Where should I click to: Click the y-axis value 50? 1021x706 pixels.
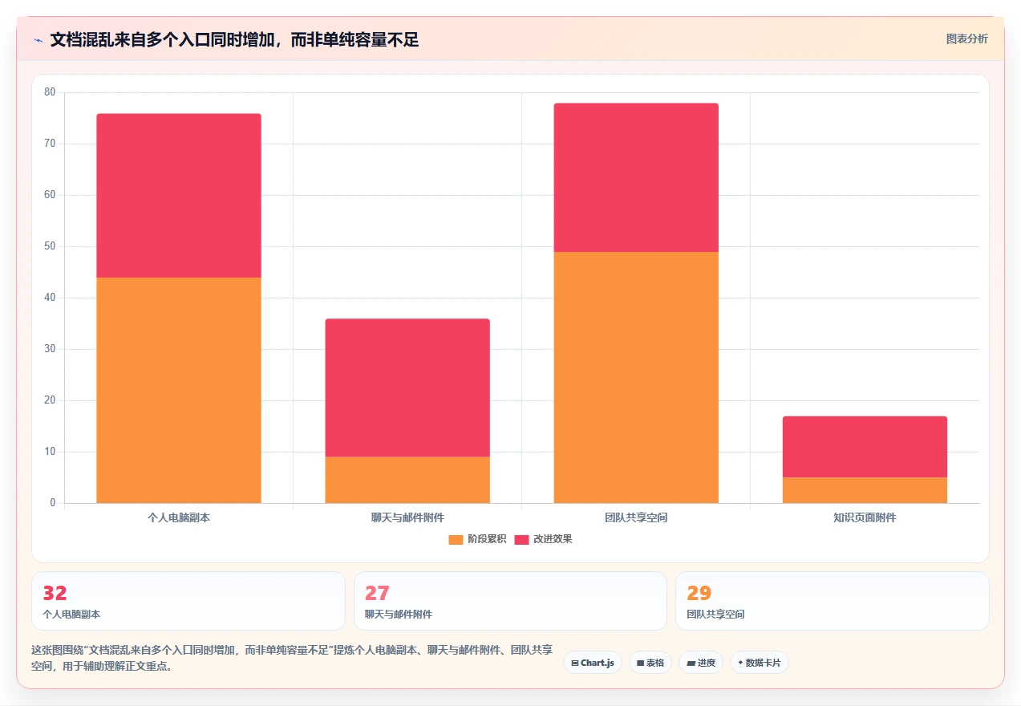tap(50, 246)
